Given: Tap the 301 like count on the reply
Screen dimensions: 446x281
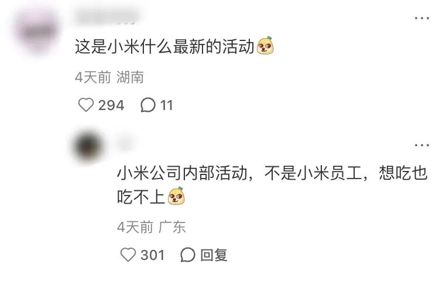Looking at the screenshot, I should [x=153, y=255].
